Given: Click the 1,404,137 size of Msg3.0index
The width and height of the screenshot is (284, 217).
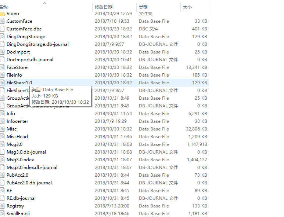Looking at the screenshot, I should (x=197, y=160).
